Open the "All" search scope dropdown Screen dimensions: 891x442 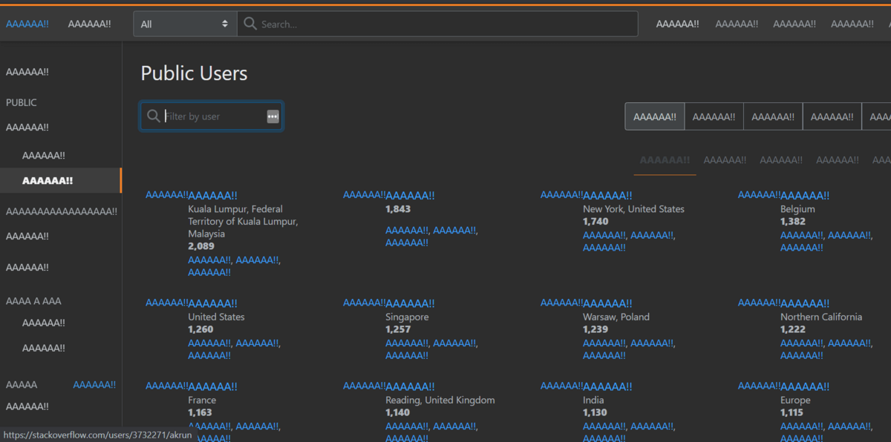[x=185, y=24]
